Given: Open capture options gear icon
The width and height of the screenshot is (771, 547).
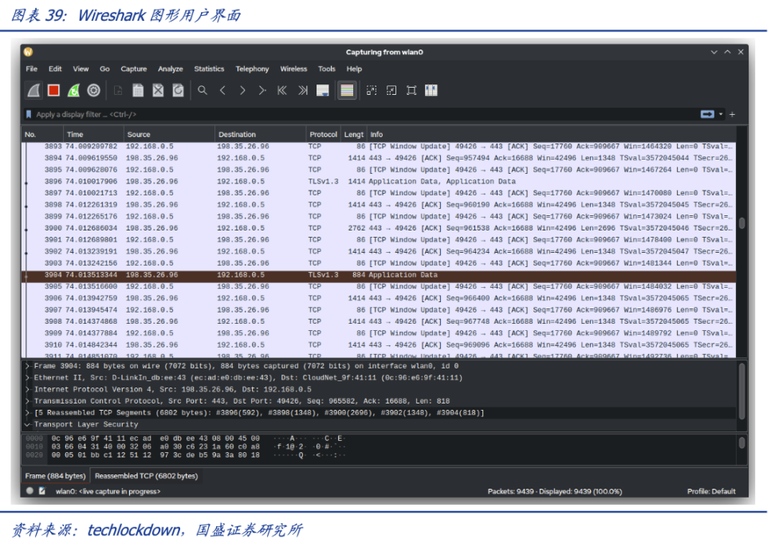Looking at the screenshot, I should tap(94, 91).
